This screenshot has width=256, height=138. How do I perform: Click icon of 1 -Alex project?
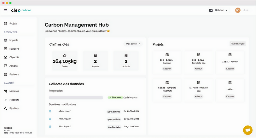click(230, 83)
